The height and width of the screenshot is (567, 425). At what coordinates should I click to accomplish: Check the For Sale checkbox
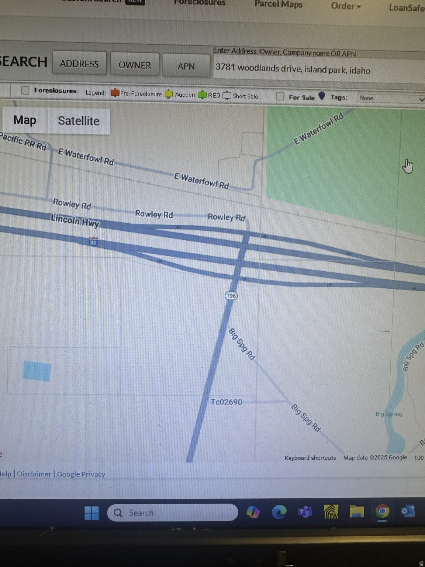[x=280, y=97]
